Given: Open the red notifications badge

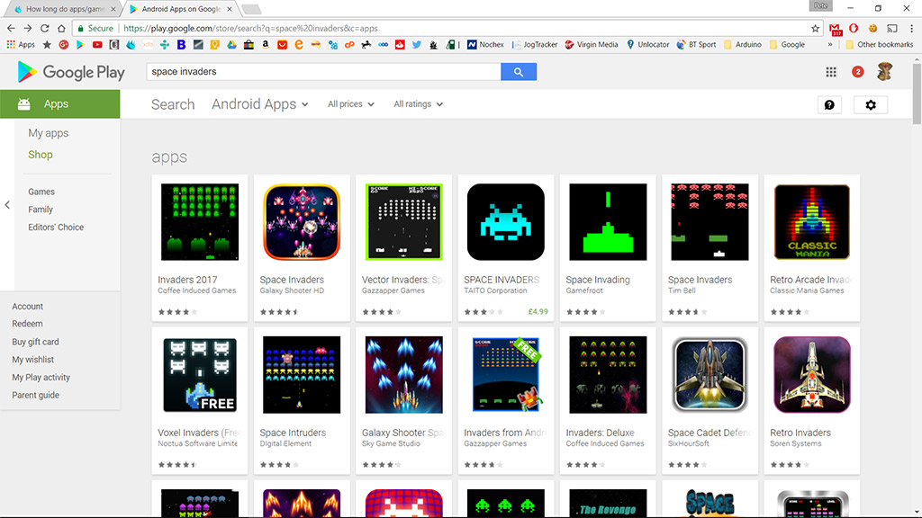Looking at the screenshot, I should pyautogui.click(x=857, y=72).
